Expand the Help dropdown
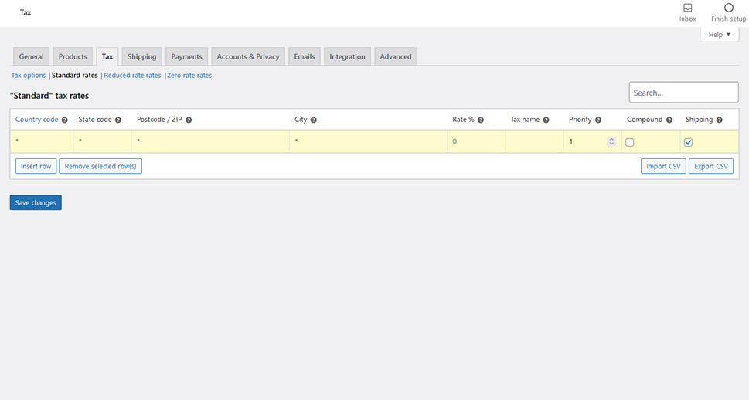749x400 pixels. (x=719, y=35)
